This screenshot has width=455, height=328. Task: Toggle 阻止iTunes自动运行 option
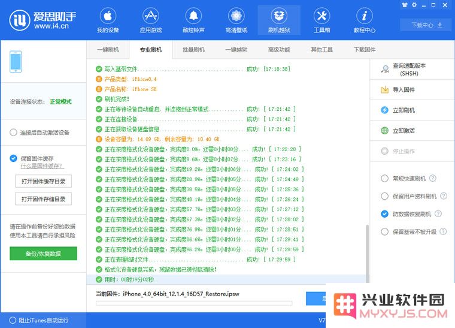click(x=13, y=320)
